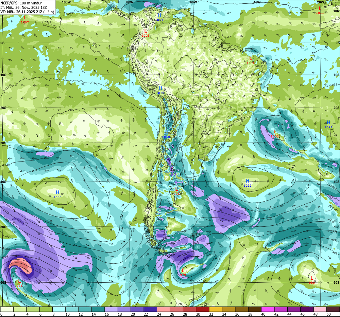Select the low pressure label L 979
The image size is (340, 317).
pyautogui.click(x=183, y=272)
